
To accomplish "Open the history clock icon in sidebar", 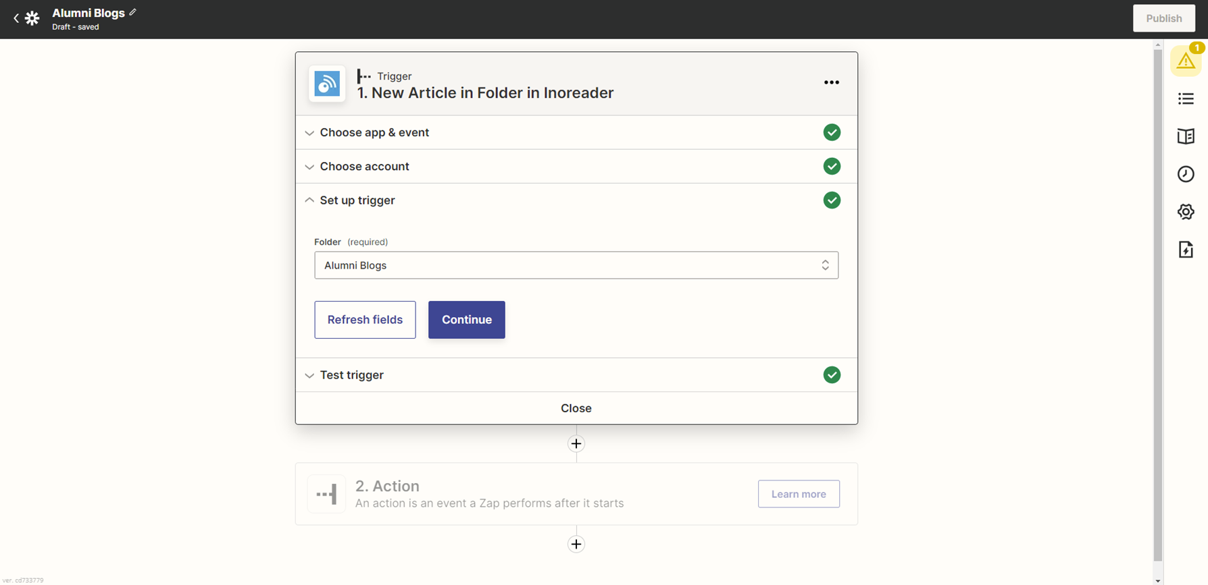I will [x=1186, y=174].
